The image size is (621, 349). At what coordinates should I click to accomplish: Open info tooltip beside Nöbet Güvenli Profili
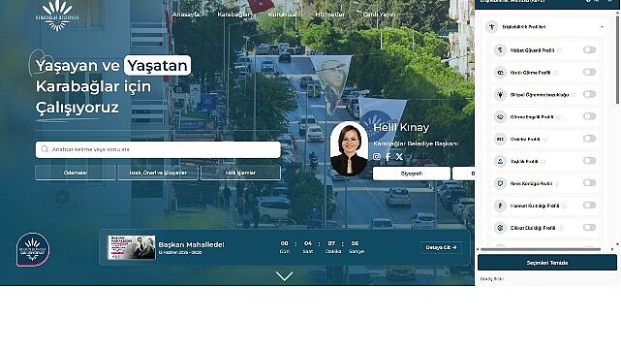tap(559, 50)
